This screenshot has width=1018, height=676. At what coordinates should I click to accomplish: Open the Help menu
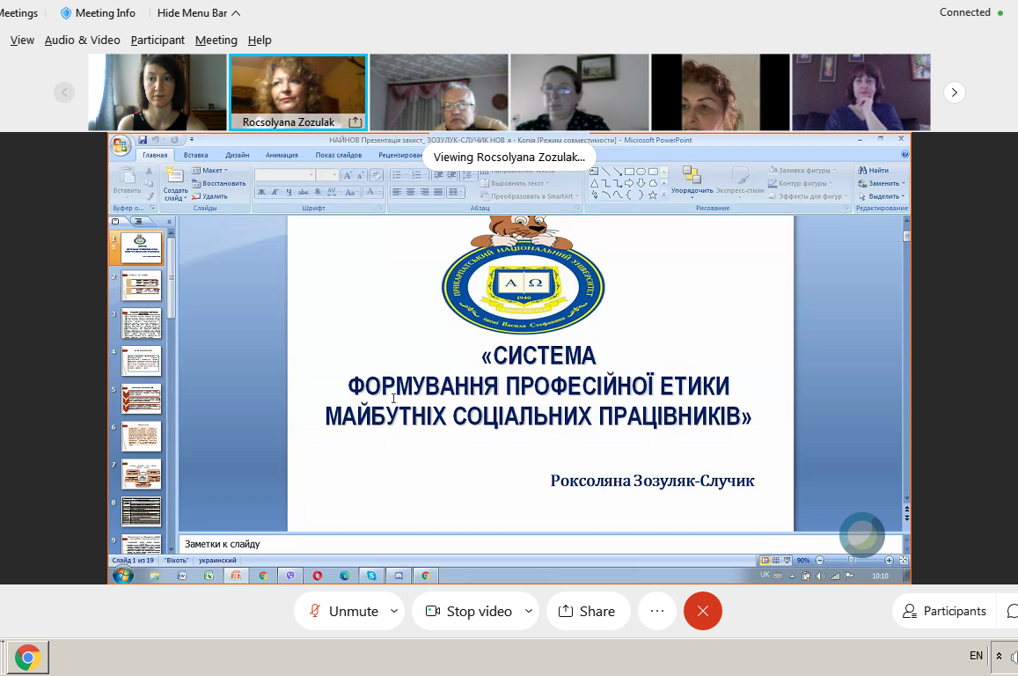click(x=260, y=40)
